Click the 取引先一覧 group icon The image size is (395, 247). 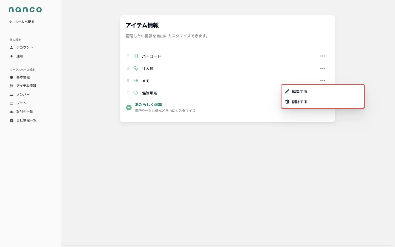[x=12, y=112]
